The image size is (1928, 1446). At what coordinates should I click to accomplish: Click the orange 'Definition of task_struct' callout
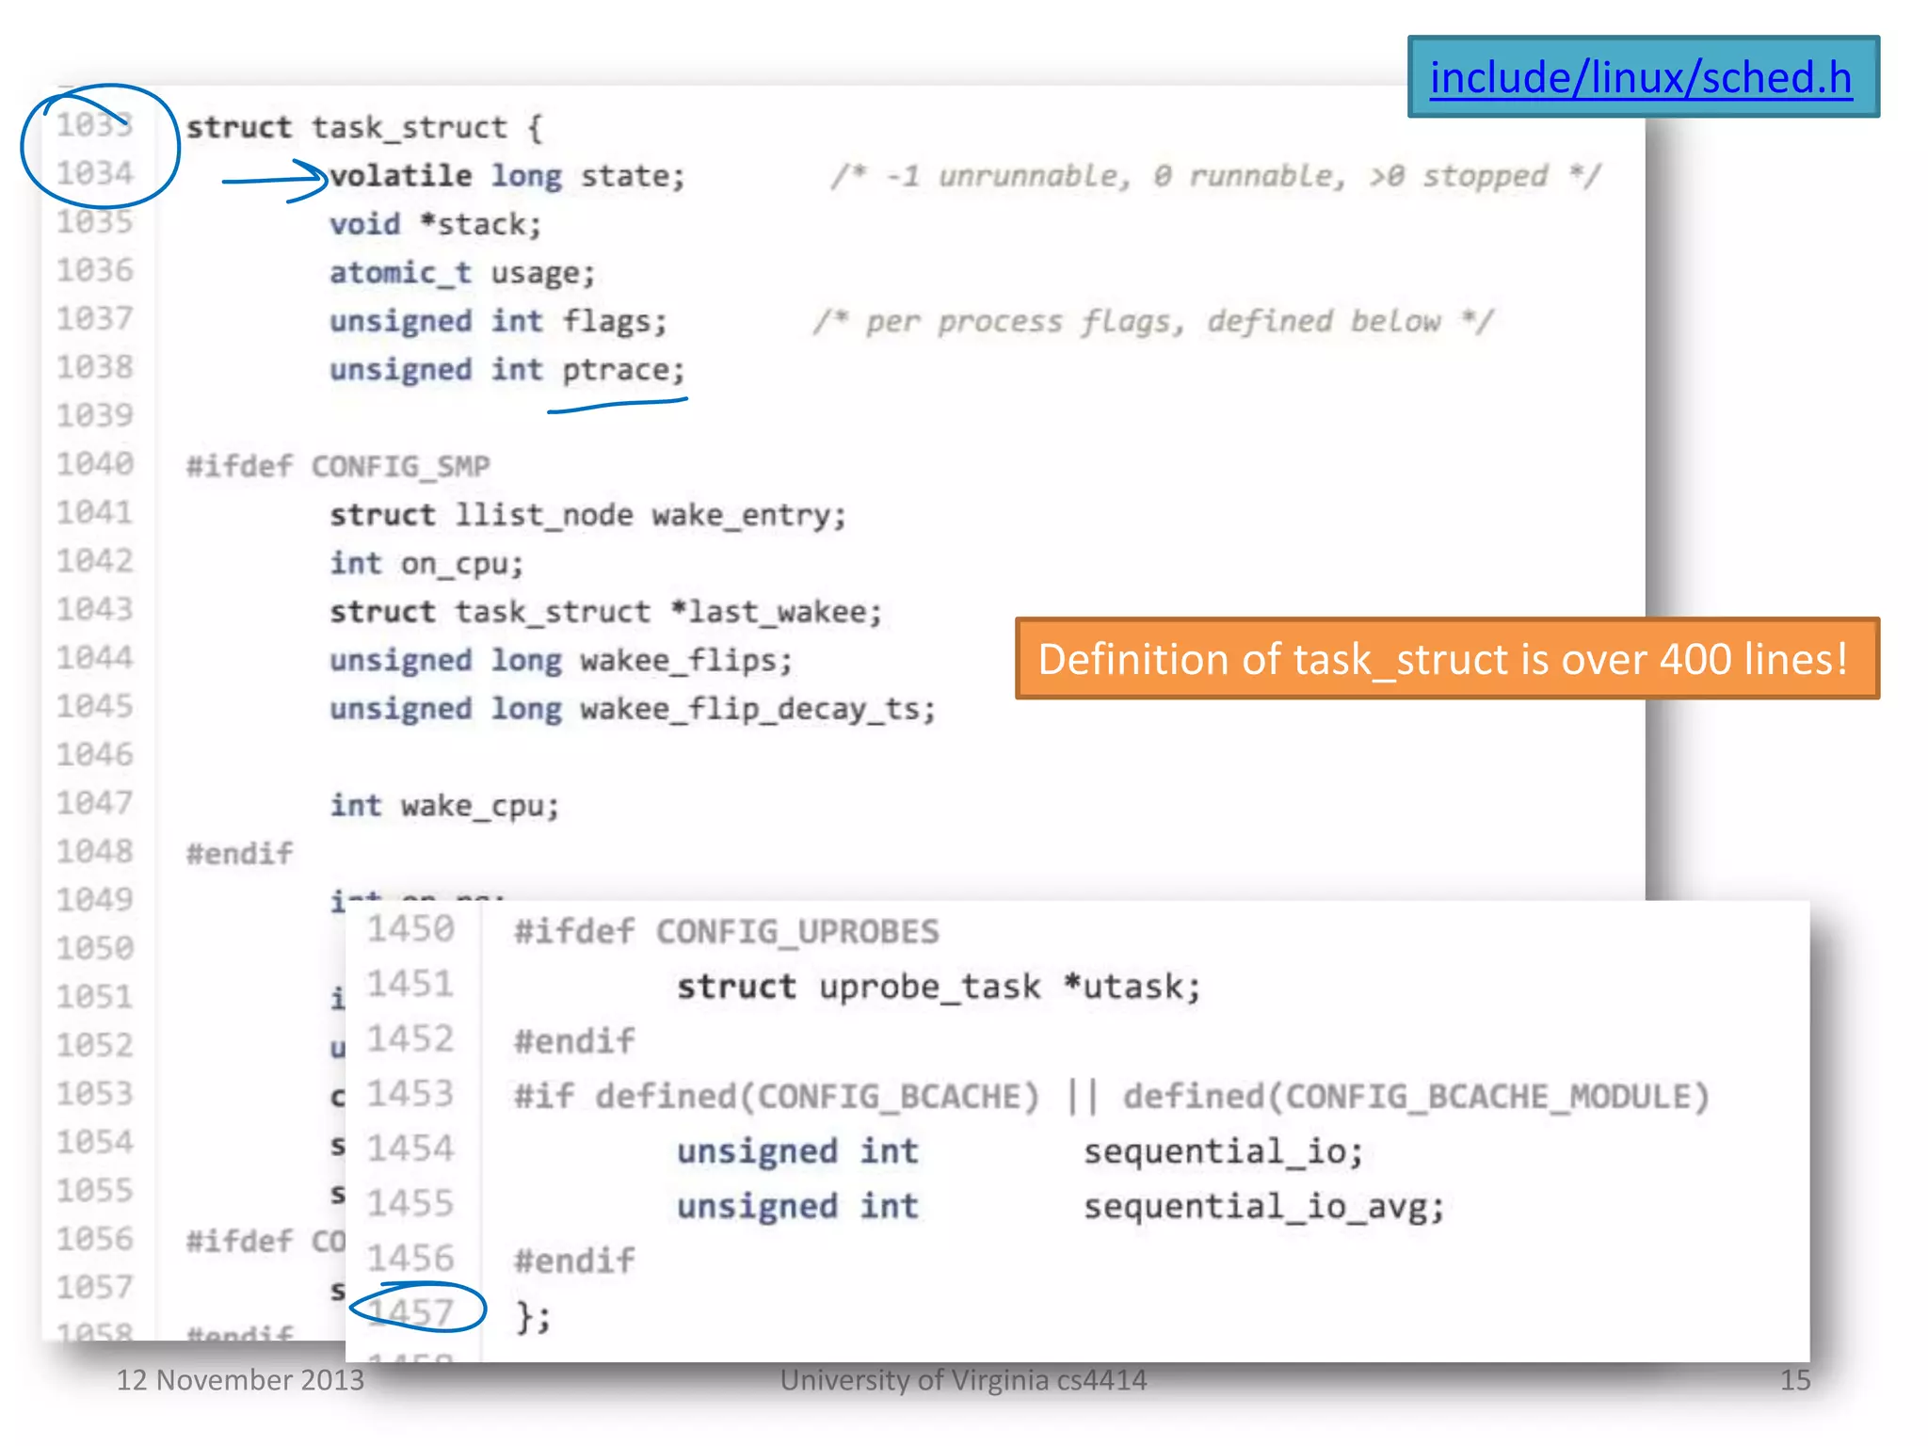click(1447, 659)
